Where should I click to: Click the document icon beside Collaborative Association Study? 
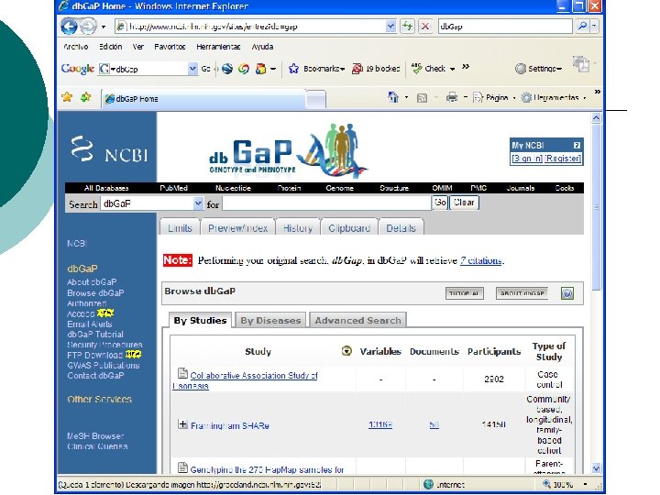coord(182,373)
